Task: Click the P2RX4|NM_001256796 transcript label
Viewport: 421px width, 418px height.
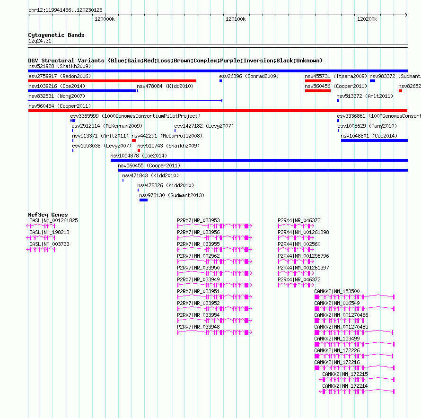Action: [303, 256]
